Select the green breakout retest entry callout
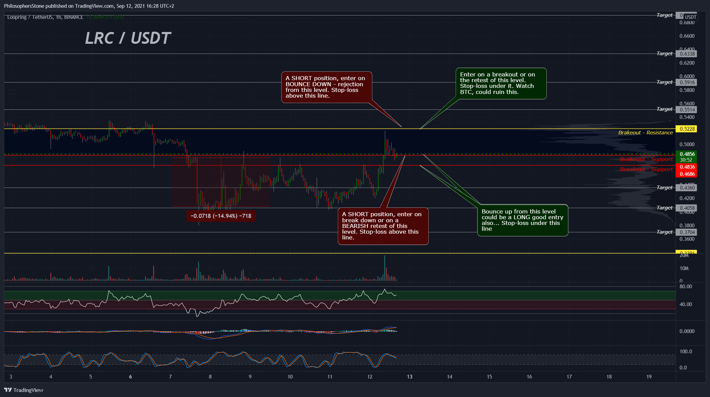Viewport: 710px width, 397px height. click(x=501, y=84)
